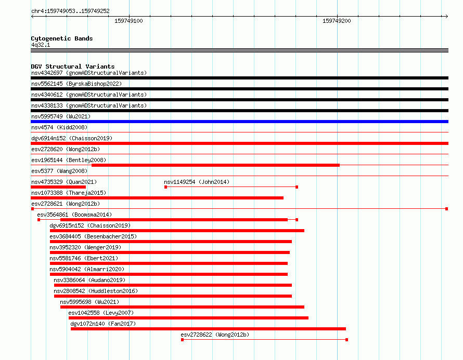Click the red esv3684405 variant bar
The height and width of the screenshot is (360, 463).
point(171,242)
